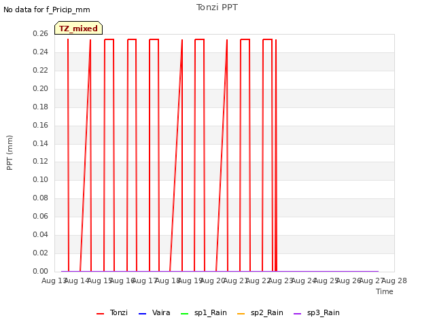
Task: Click the red Tonzi legend swatch
Action: click(x=100, y=314)
